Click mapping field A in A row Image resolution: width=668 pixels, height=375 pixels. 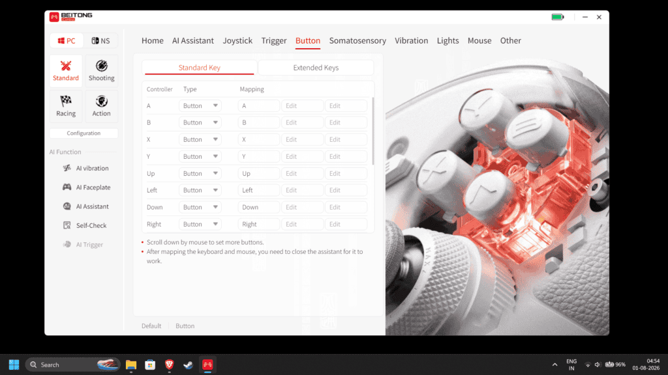[258, 106]
